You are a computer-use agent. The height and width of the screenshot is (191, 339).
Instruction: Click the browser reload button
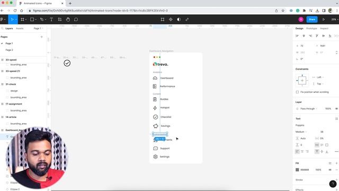(15, 11)
